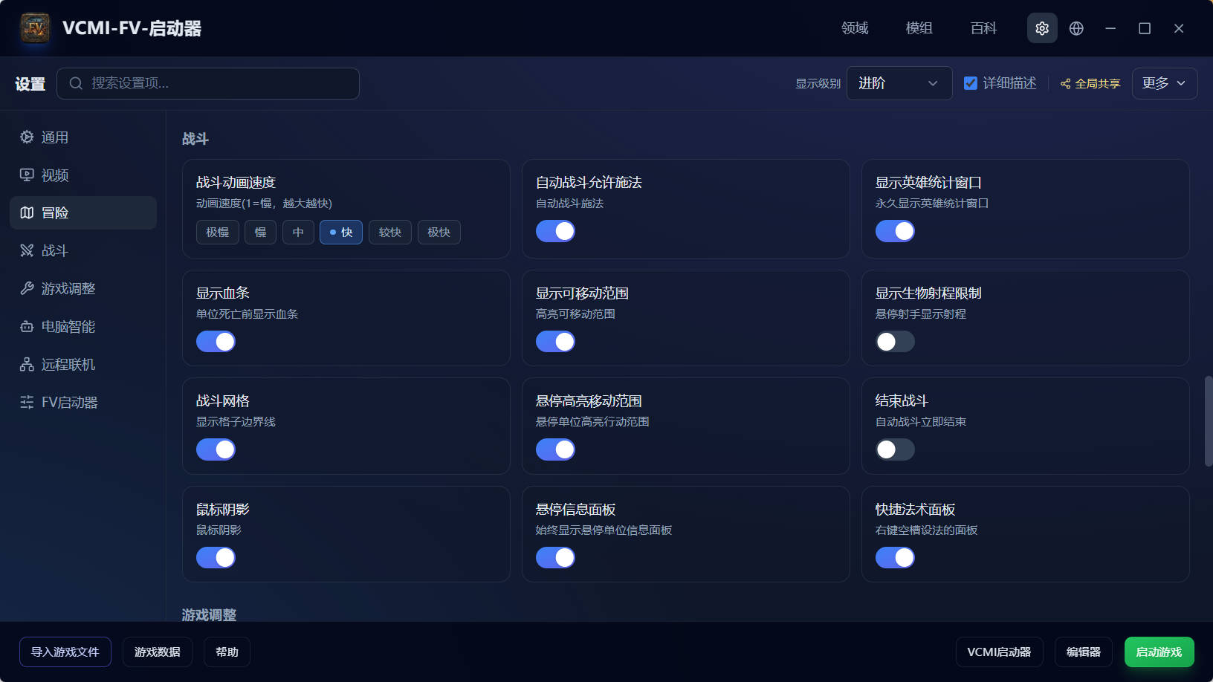Click the 远程联机 network icon

point(27,365)
